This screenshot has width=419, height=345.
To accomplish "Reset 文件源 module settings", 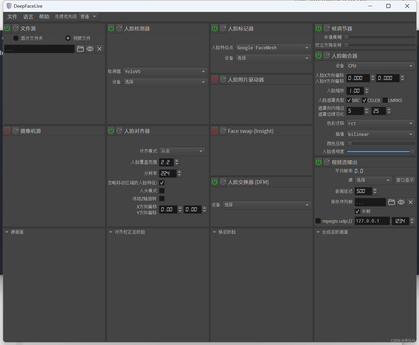I will pos(16,28).
